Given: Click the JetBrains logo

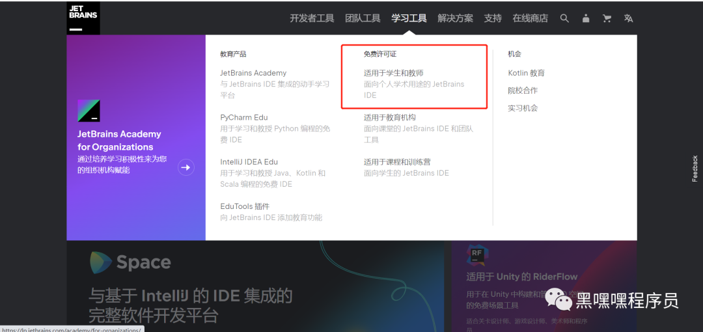Looking at the screenshot, I should (x=83, y=18).
